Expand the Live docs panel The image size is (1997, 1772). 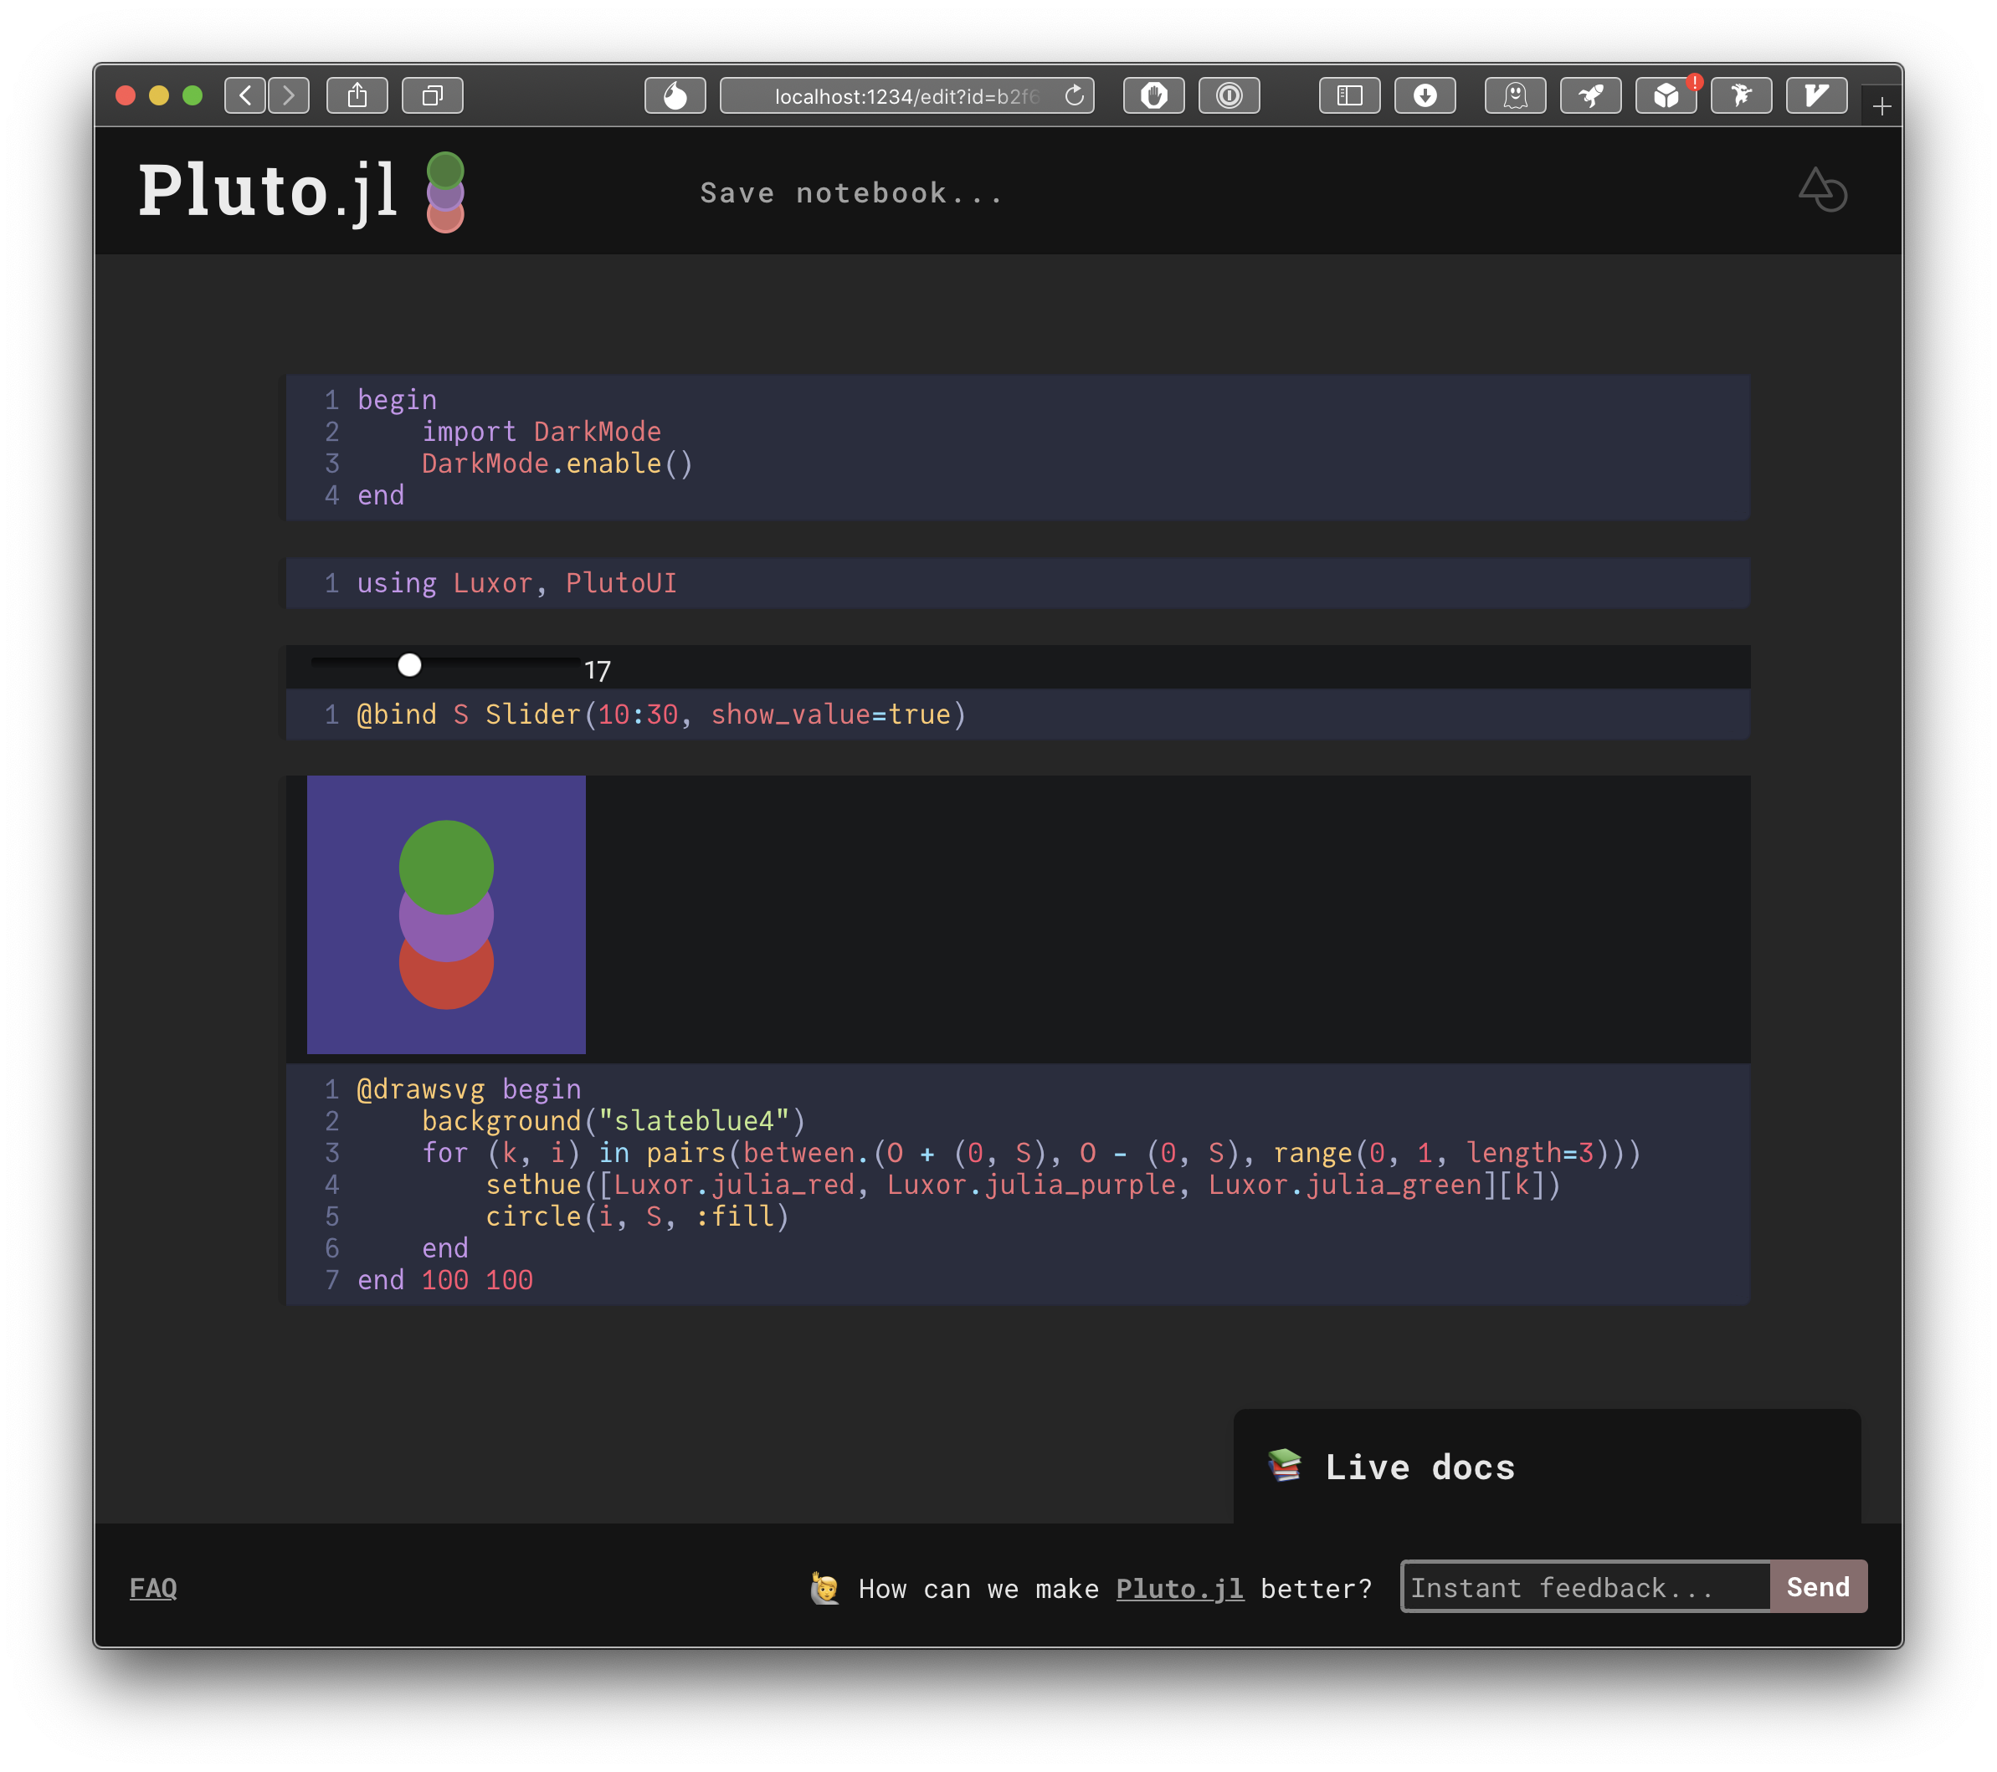point(1547,1467)
